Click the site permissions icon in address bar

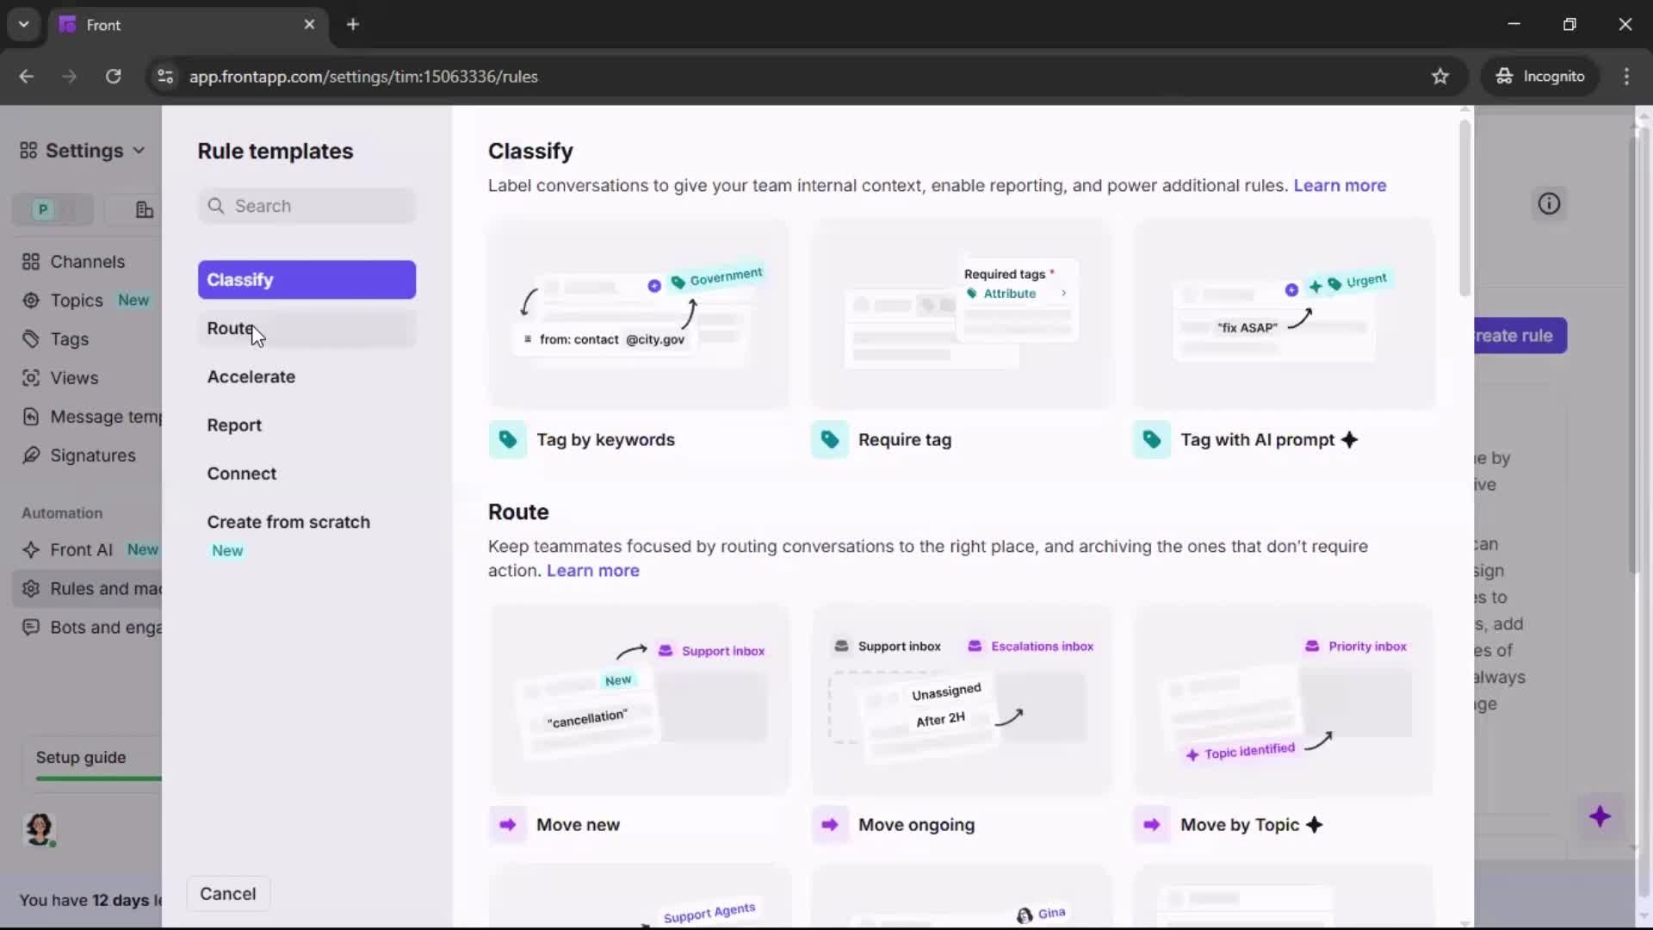click(164, 77)
